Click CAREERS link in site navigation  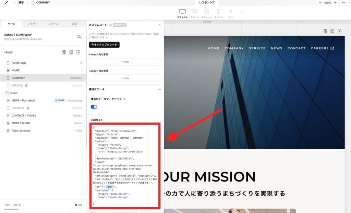coord(322,48)
